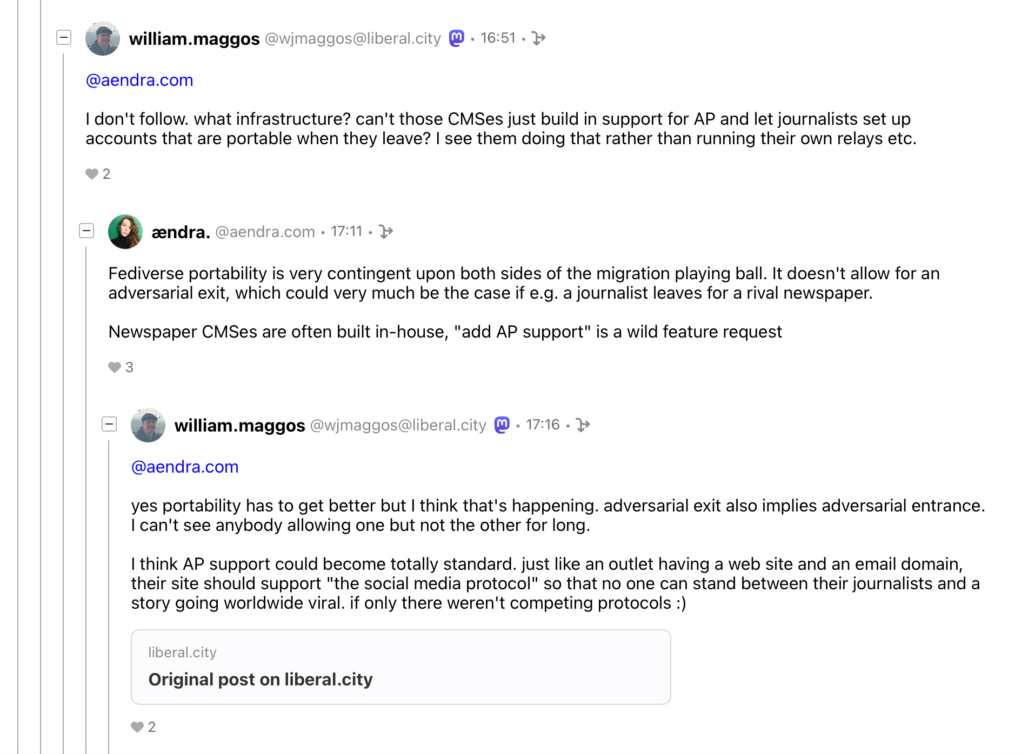Like the 16:51 post with 2 hearts
Viewport: 1028px width, 754px height.
92,174
